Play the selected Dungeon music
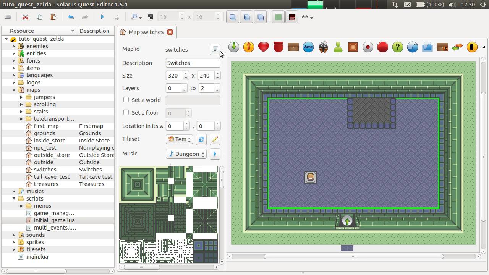This screenshot has width=489, height=275. [215, 154]
